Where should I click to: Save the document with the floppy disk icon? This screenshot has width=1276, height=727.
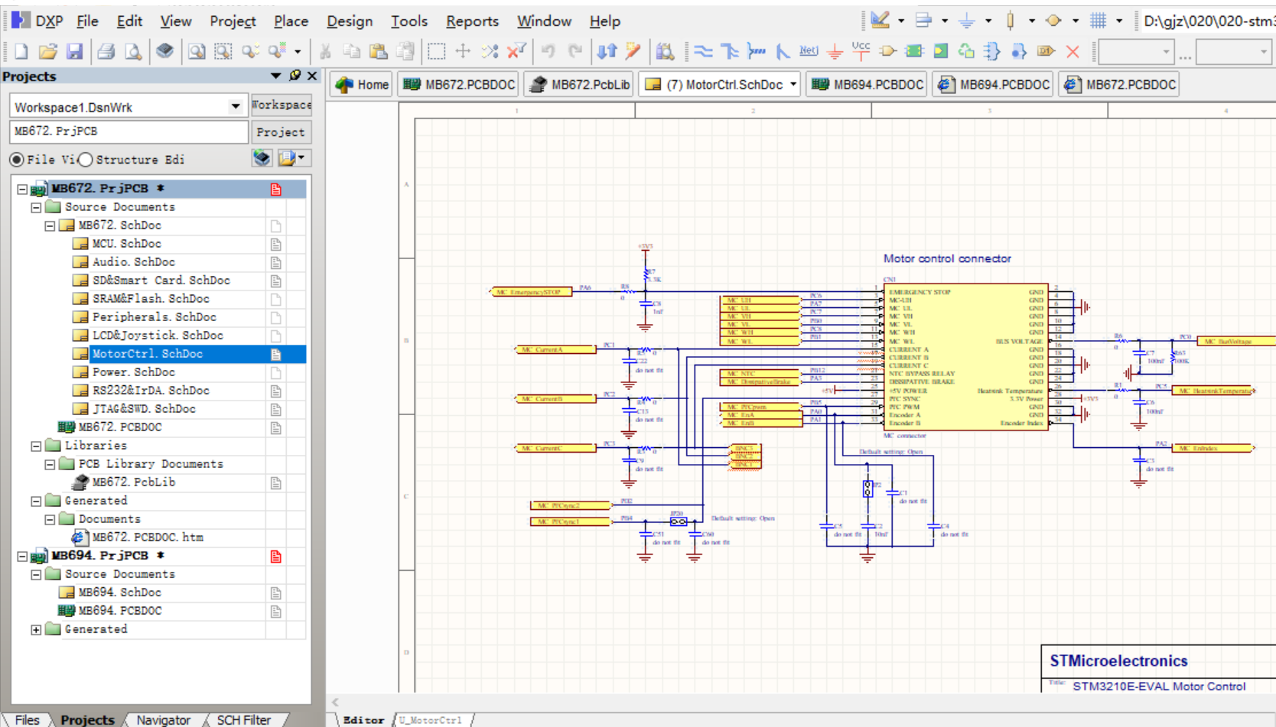(x=74, y=51)
